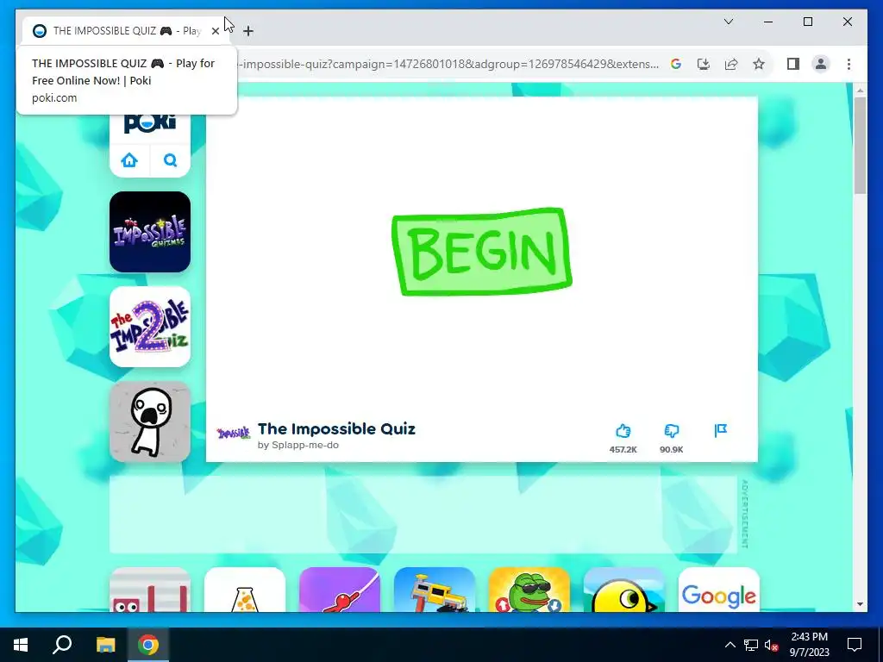This screenshot has height=662, width=883.
Task: Toggle the Chrome side panel
Action: click(793, 64)
